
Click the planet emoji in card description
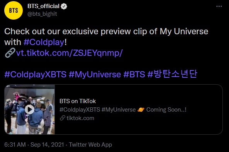(141, 110)
